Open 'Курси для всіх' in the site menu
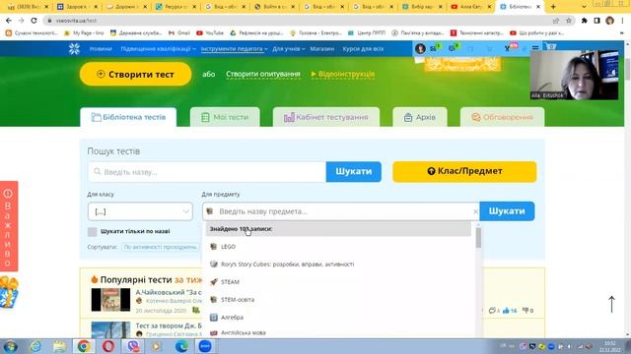The height and width of the screenshot is (354, 631). click(x=363, y=49)
